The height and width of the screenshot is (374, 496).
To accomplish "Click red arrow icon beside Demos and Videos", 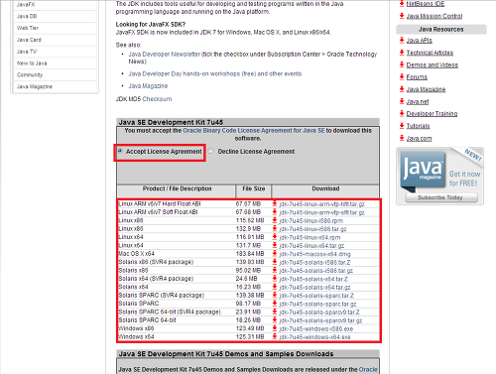I will pyautogui.click(x=402, y=64).
